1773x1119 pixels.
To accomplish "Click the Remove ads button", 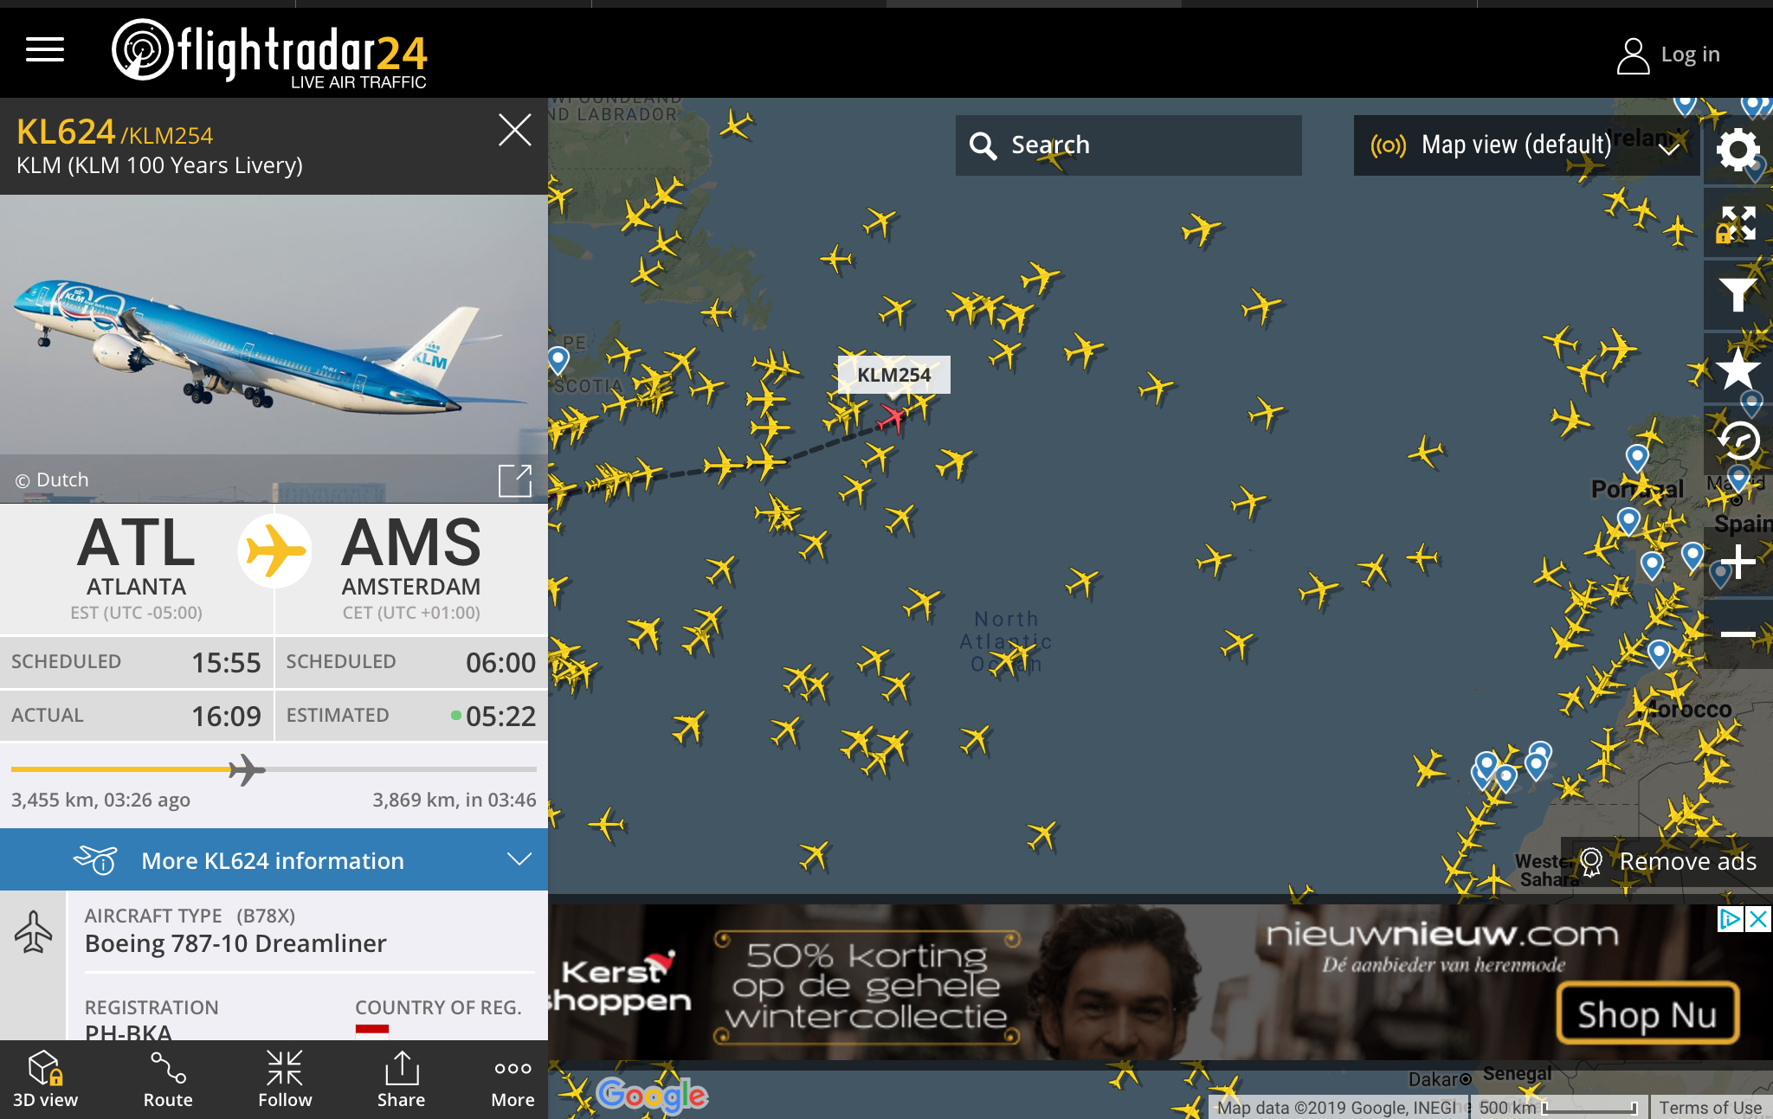I will [1668, 862].
